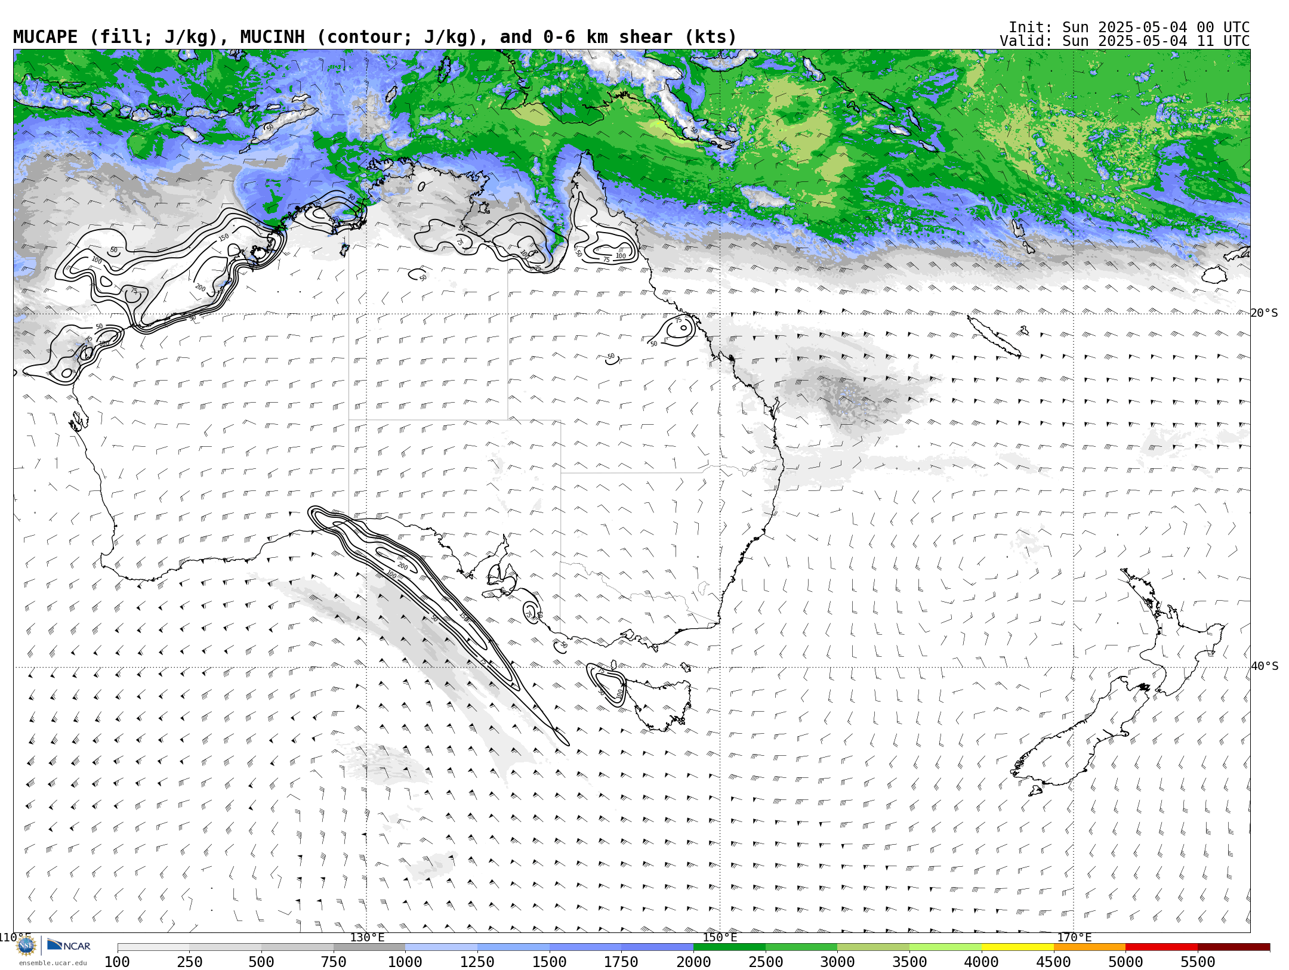The image size is (1289, 970).
Task: Click the 250 colorbar tick label
Action: click(x=189, y=962)
